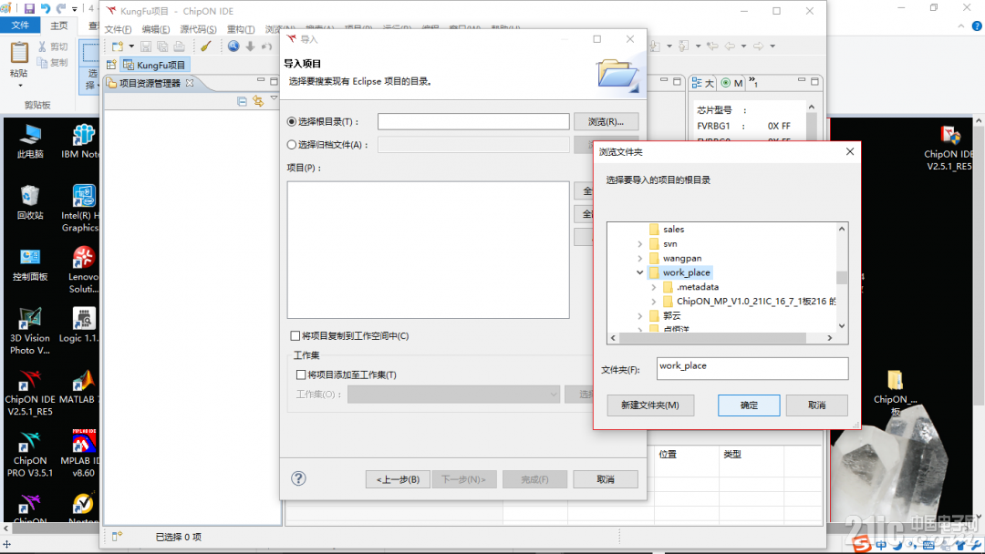
Task: Open 文件(F) menu in ChipON IDE
Action: pyautogui.click(x=118, y=29)
